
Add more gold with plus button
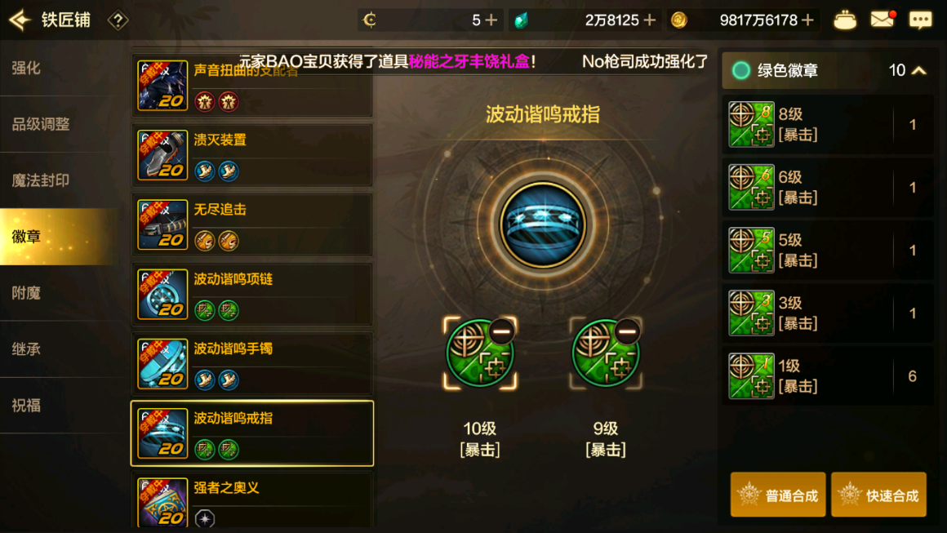[807, 20]
